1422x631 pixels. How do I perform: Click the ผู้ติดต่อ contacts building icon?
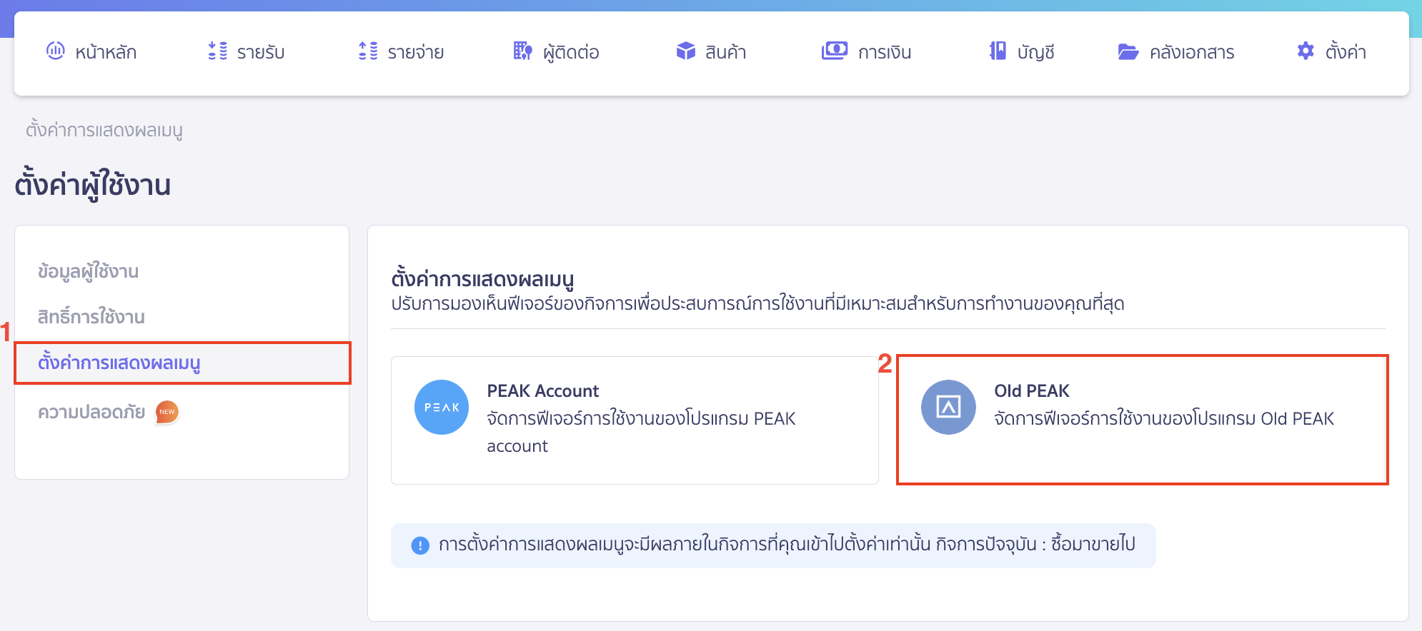523,51
